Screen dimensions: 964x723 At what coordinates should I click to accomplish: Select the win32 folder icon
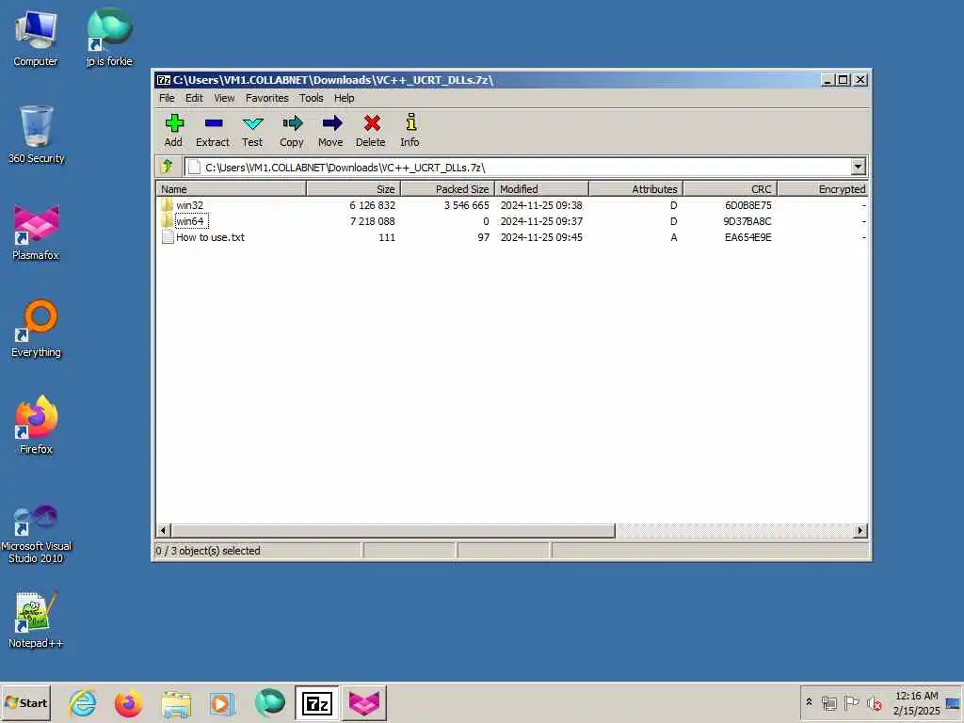point(168,204)
